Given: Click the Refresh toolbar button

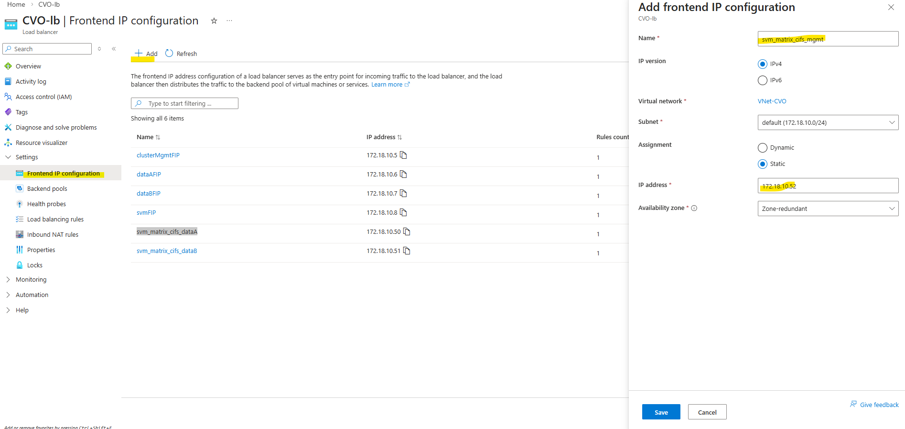Looking at the screenshot, I should [181, 54].
